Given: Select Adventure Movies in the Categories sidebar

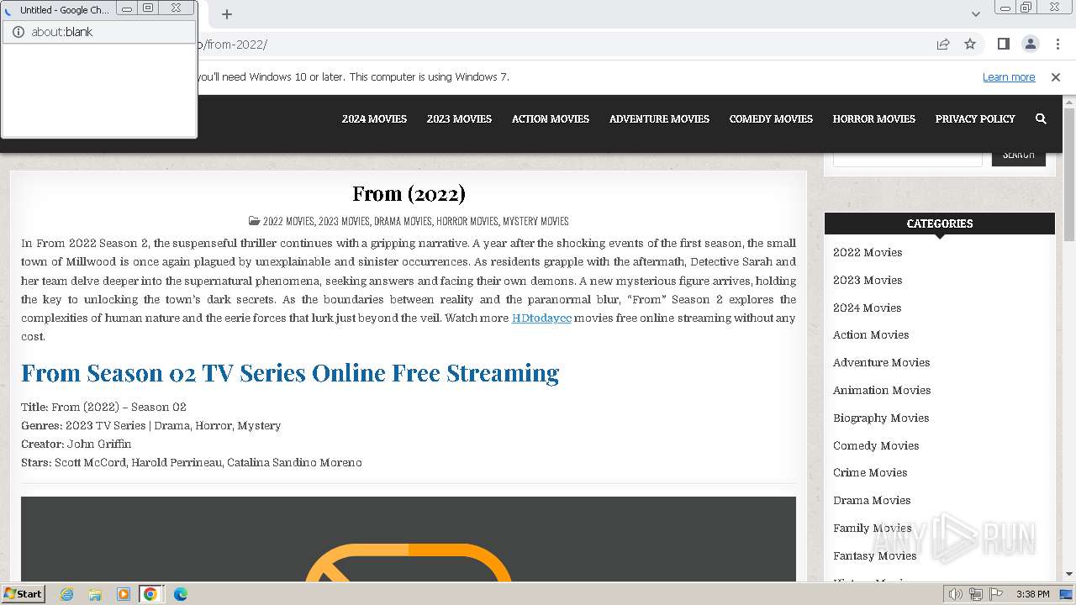Looking at the screenshot, I should pyautogui.click(x=881, y=363).
